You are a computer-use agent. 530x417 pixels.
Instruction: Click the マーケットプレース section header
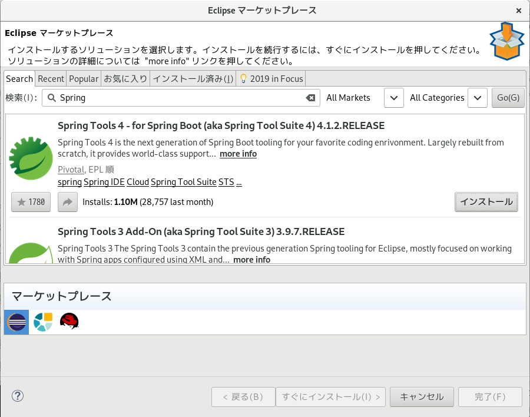tap(61, 296)
